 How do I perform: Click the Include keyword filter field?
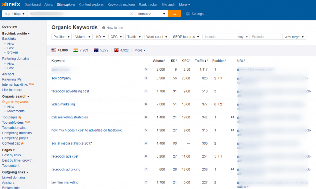[219, 37]
